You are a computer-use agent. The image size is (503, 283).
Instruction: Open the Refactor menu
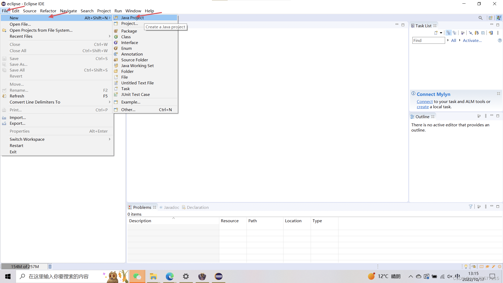pyautogui.click(x=48, y=11)
